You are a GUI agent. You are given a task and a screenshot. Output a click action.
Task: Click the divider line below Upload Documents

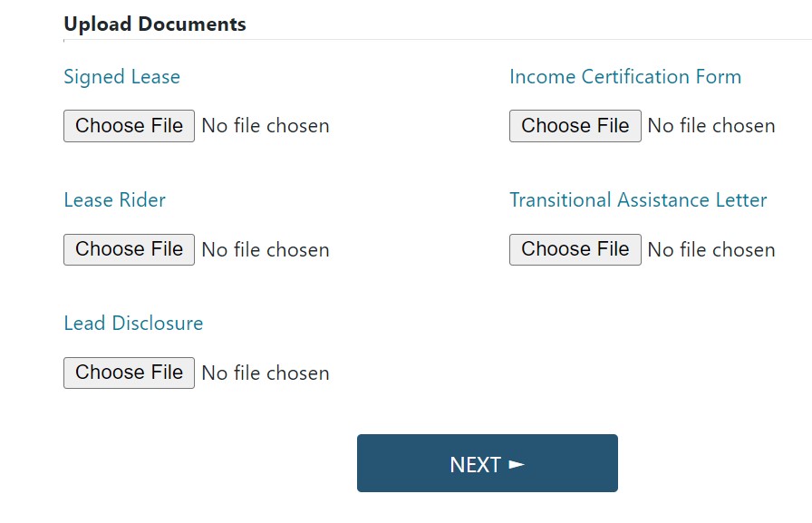(435, 40)
